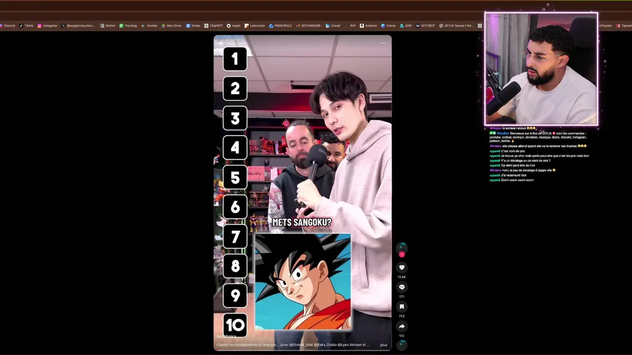Viewport: 632px width, 355px height.
Task: Open the comments bubble icon
Action: [x=401, y=287]
